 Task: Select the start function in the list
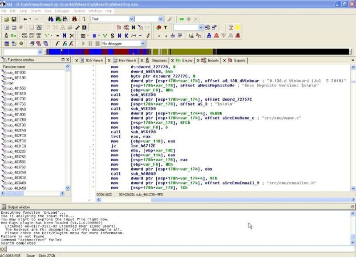click(x=10, y=83)
